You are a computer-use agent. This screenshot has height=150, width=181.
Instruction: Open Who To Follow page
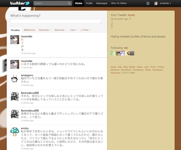point(119,3)
